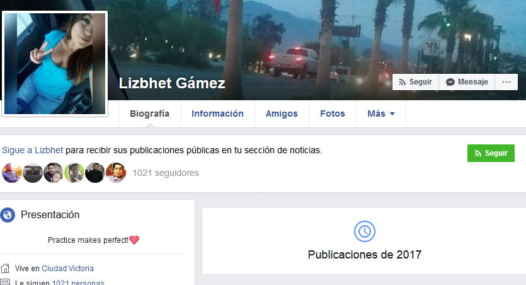Click the fifth follower avatar in black

click(95, 173)
